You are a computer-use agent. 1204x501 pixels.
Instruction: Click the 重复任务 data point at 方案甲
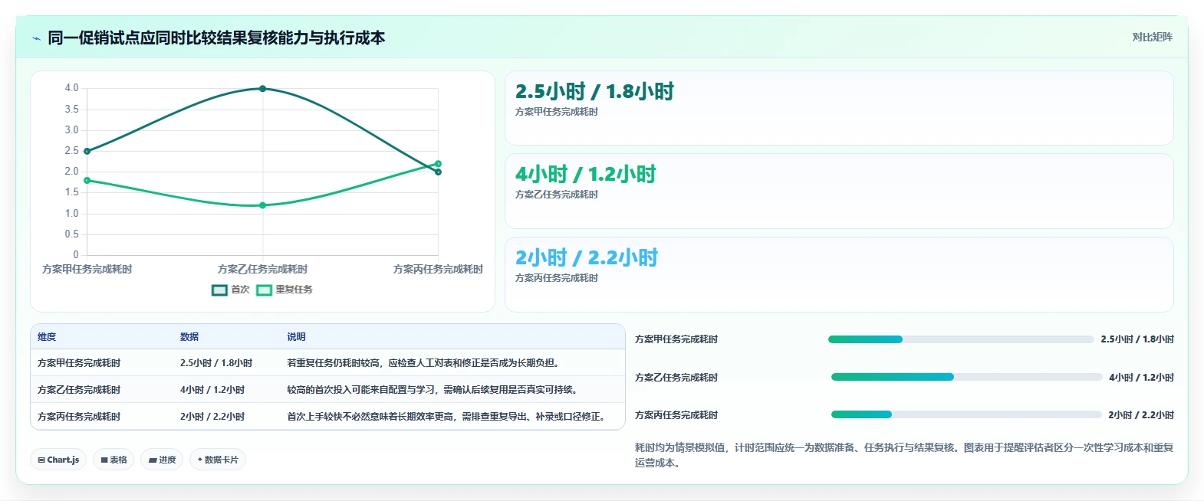[87, 180]
